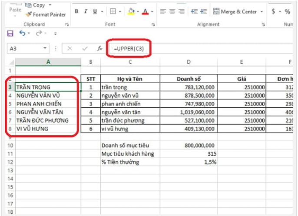Open Merge & Center dropdown arrow

[262, 12]
